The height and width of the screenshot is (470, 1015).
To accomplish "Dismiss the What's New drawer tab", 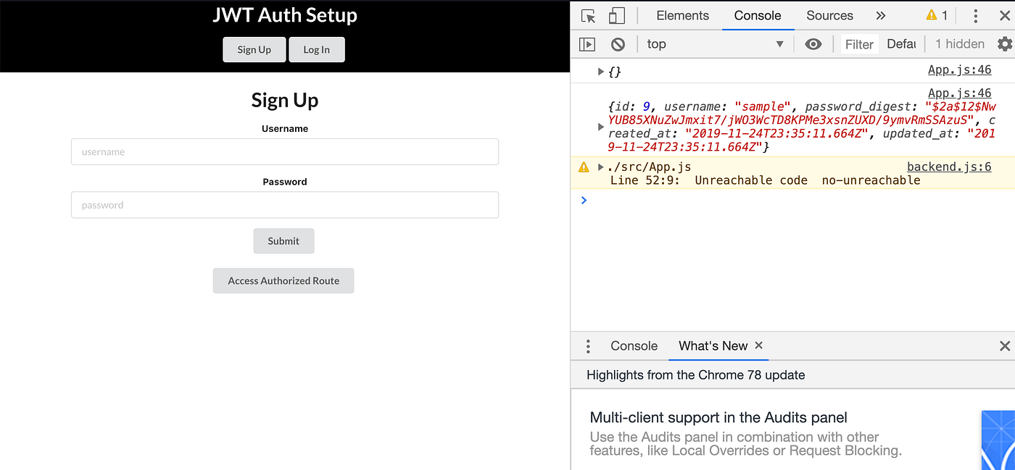I will click(759, 346).
